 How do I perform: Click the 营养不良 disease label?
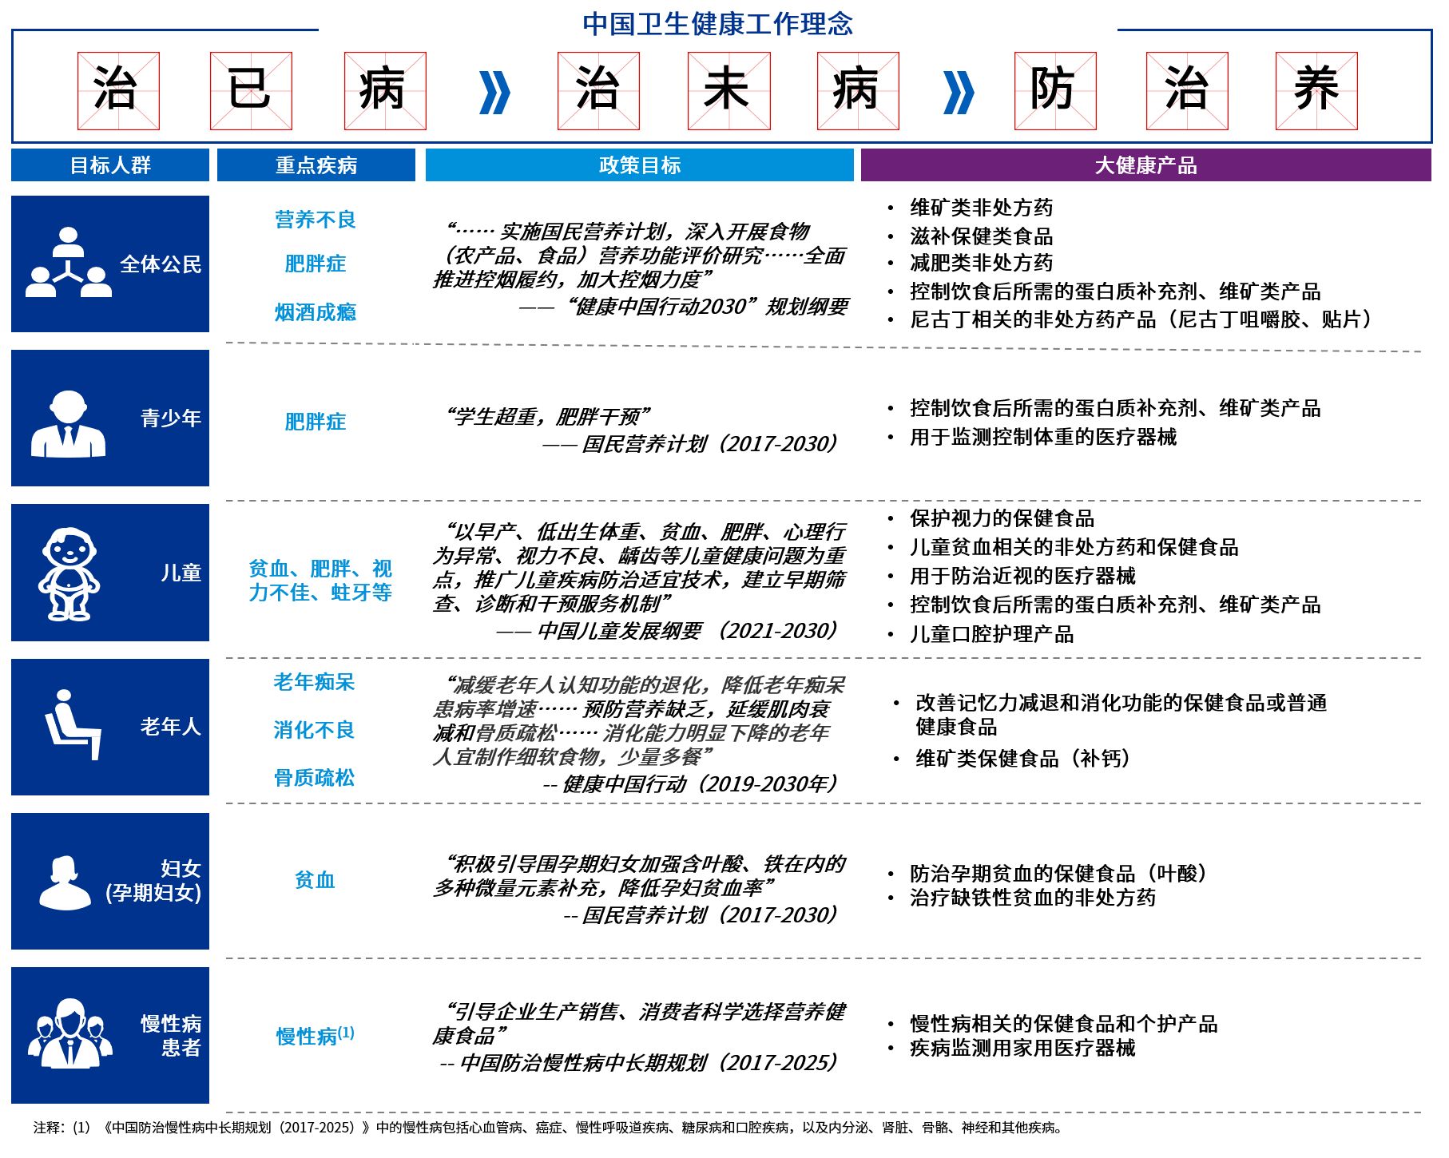pyautogui.click(x=316, y=220)
